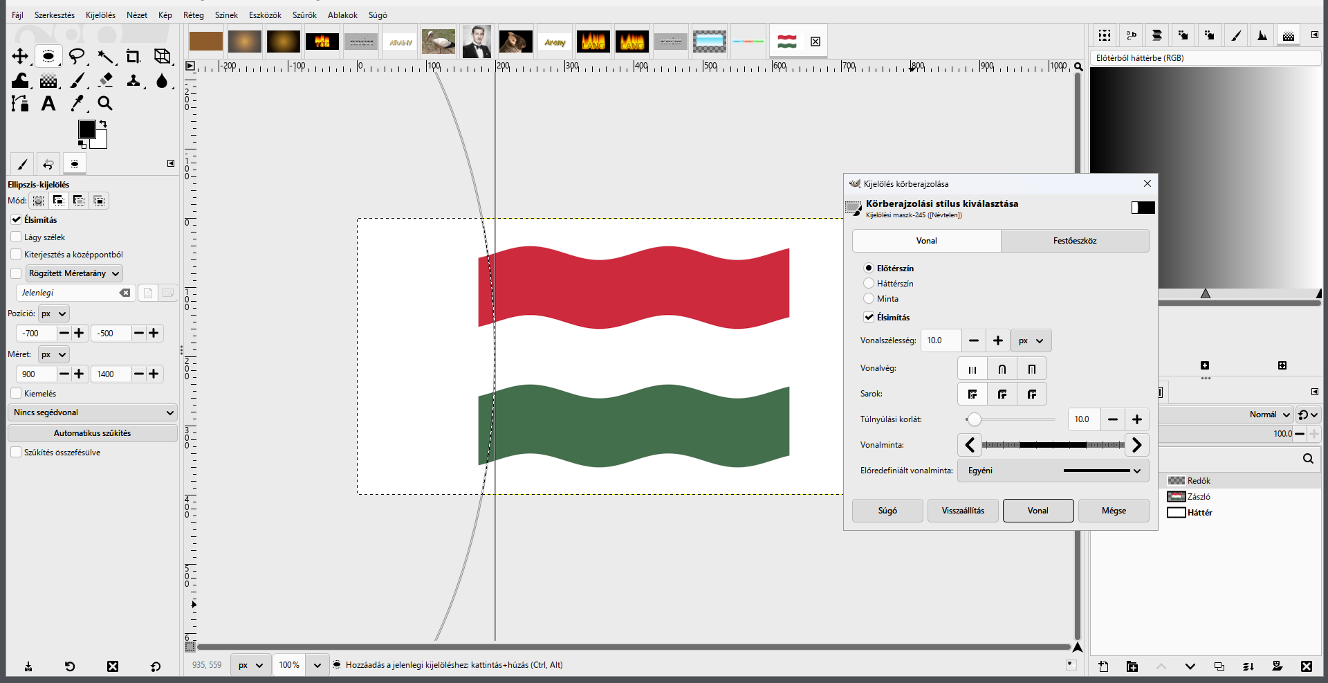This screenshot has height=683, width=1328.
Task: Select the Eraser tool
Action: (x=105, y=80)
